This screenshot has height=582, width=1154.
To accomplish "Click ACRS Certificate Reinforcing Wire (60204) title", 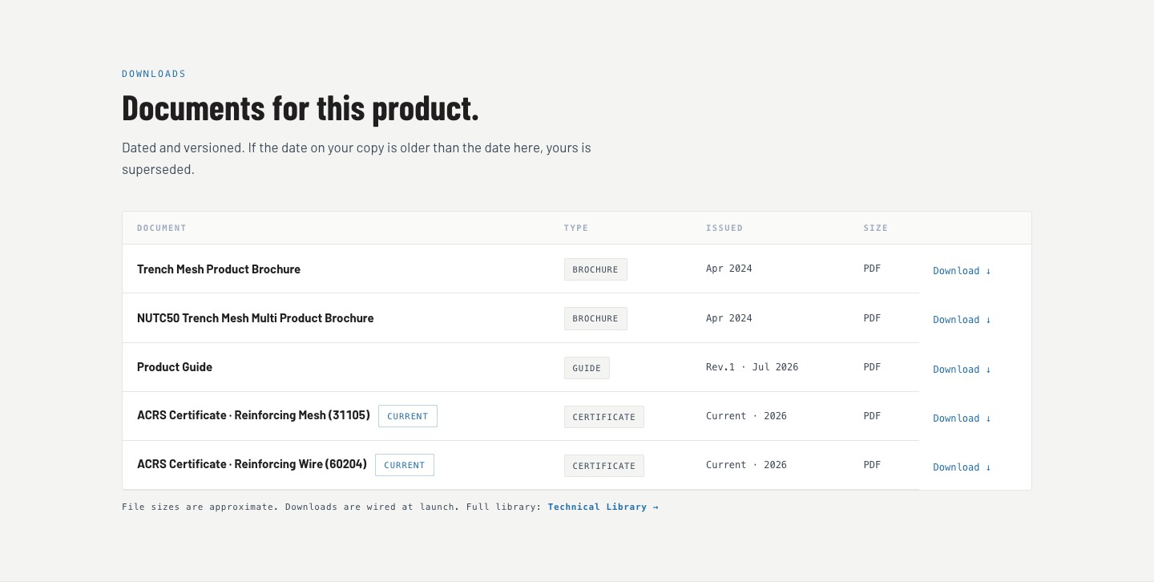I will coord(252,464).
